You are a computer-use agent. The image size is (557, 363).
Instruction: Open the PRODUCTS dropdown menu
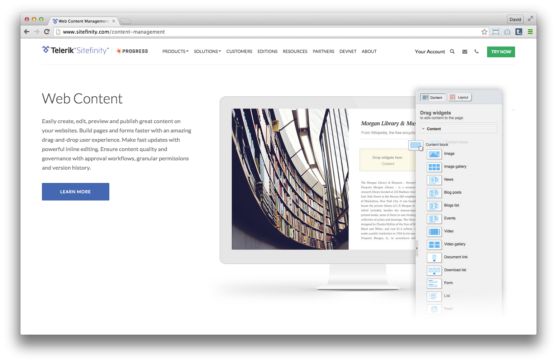pos(175,52)
